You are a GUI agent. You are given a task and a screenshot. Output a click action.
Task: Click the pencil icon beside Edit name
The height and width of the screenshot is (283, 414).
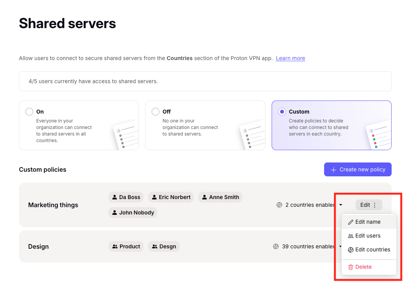[x=351, y=222]
